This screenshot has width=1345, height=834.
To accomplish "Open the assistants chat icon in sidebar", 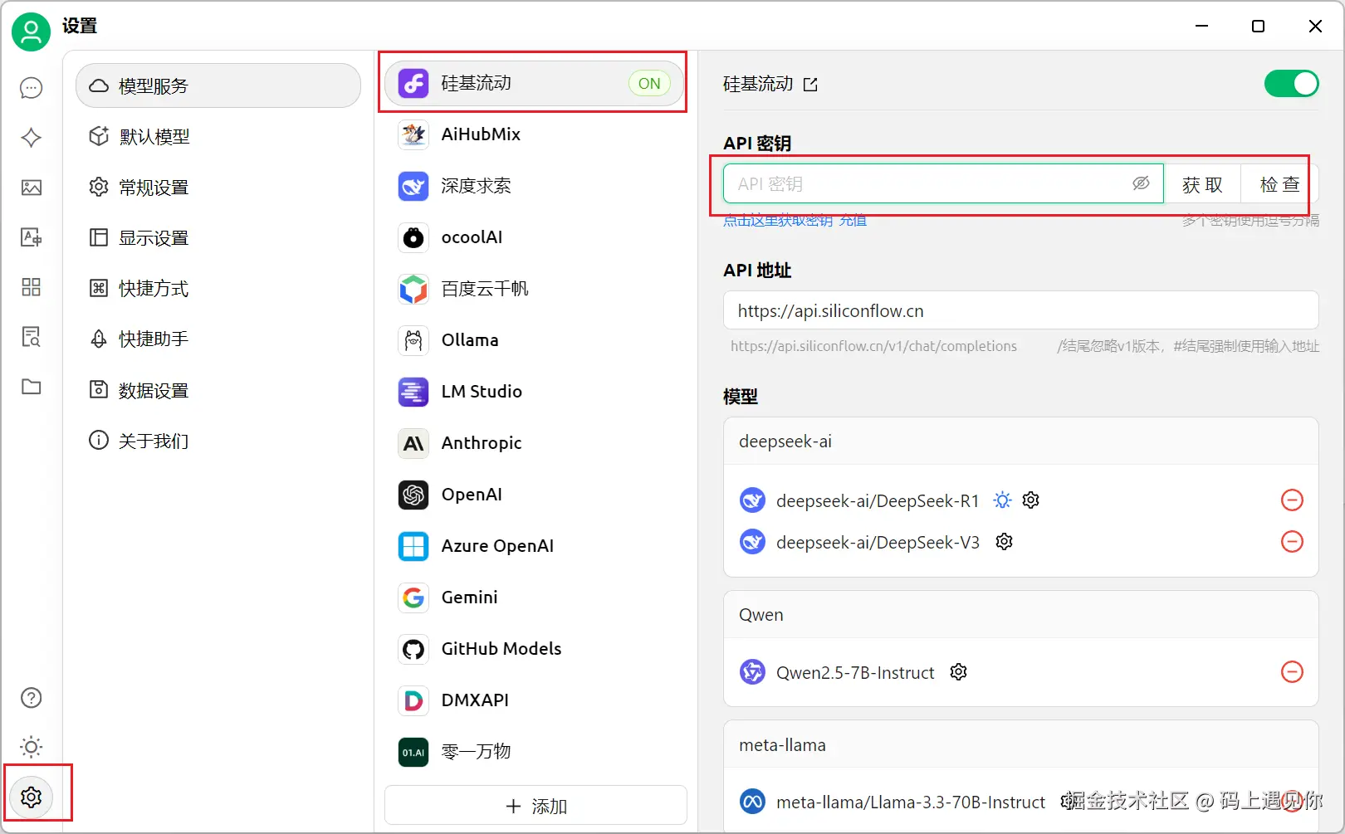I will point(32,88).
